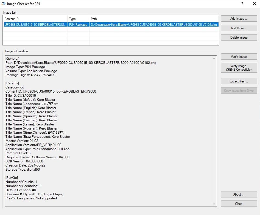Click the Title Name (Japanese) line

point(32,104)
